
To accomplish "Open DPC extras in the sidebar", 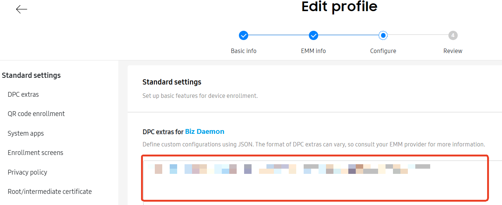I will click(23, 95).
